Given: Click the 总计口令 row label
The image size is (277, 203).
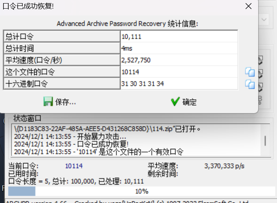Looking at the screenshot, I should pyautogui.click(x=62, y=37).
